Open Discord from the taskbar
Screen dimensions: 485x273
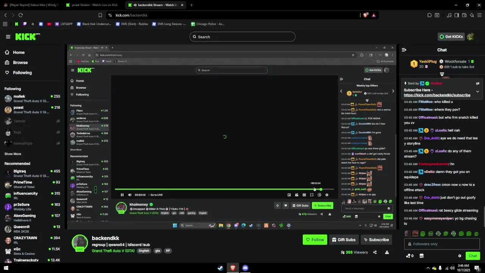pos(245,268)
